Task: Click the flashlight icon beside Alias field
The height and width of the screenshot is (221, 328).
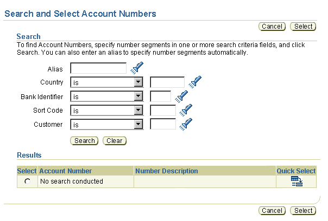Action: click(137, 68)
